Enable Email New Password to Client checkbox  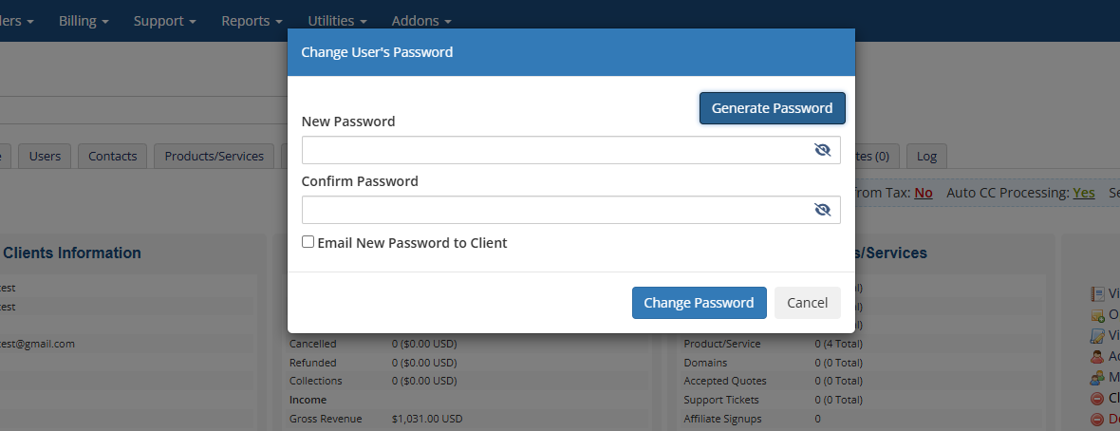(308, 242)
